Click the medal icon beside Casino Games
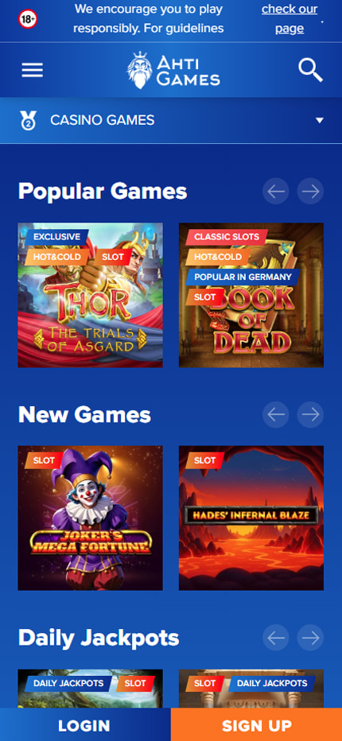The image size is (342, 741). (x=29, y=121)
